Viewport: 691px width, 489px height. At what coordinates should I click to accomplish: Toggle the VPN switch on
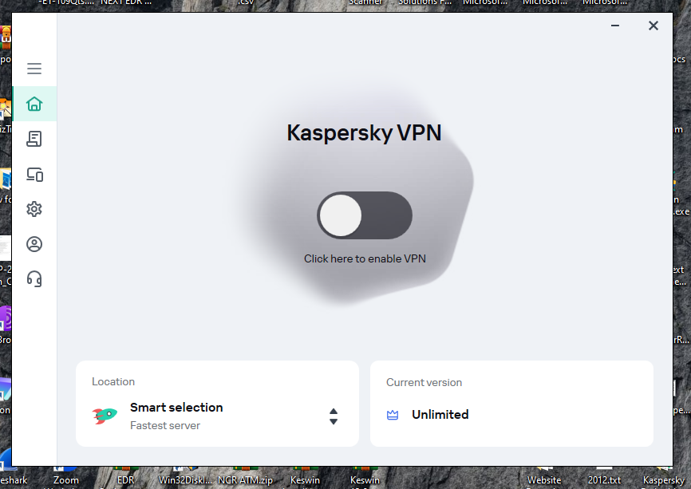coord(365,215)
